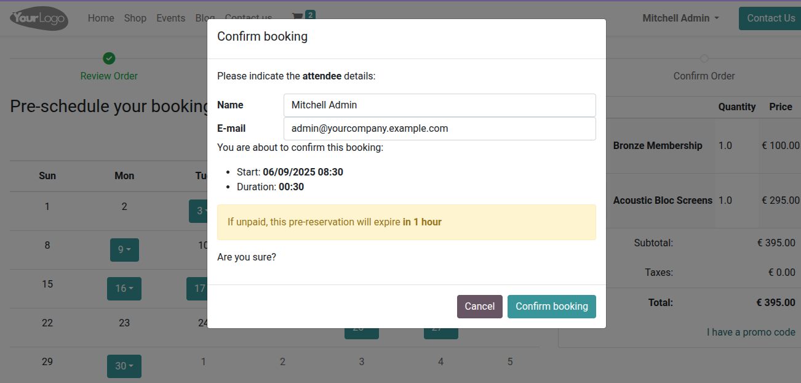Go to the Home menu item
The image size is (801, 383).
click(101, 18)
